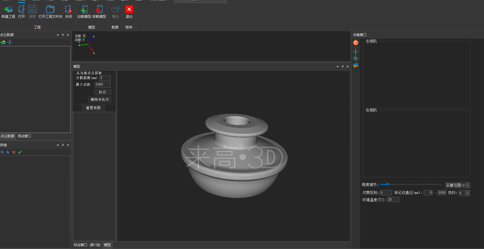Switch to the 测试窗口 tab
The width and height of the screenshot is (484, 249).
(x=24, y=136)
